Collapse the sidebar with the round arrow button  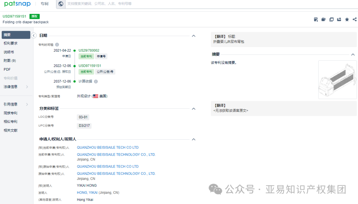(x=34, y=35)
